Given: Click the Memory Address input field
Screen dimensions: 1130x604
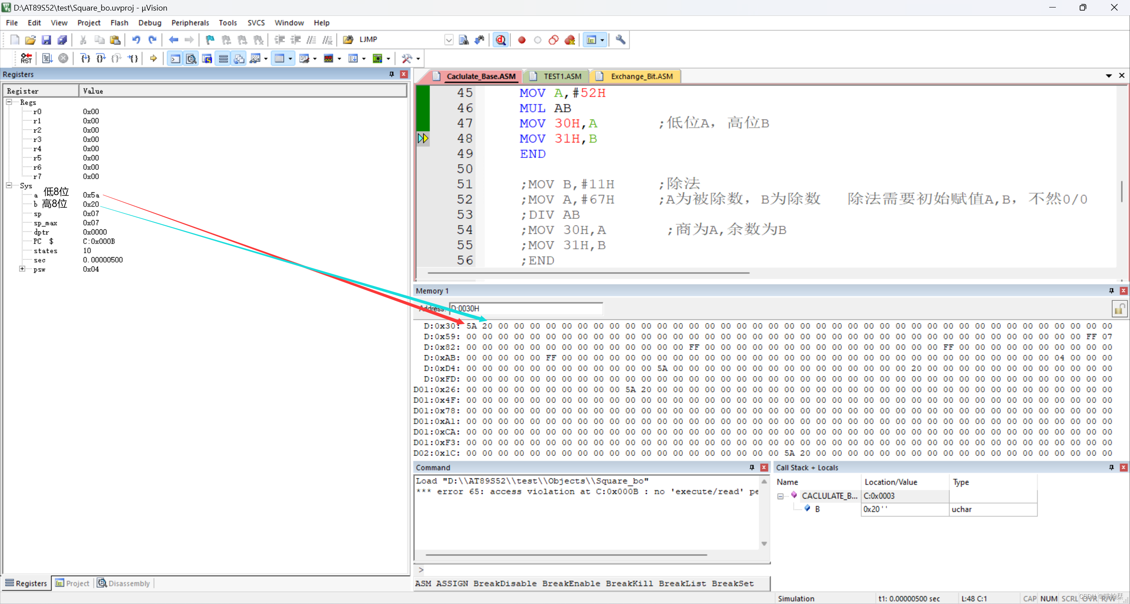Looking at the screenshot, I should (x=525, y=308).
